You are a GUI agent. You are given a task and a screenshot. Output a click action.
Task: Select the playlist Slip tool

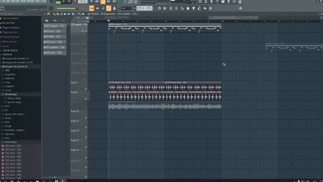[69, 14]
